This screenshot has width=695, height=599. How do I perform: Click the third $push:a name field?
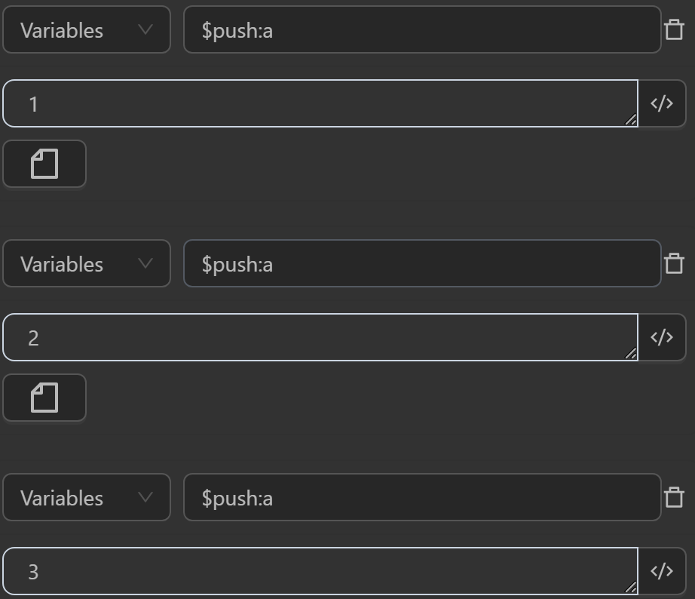(x=422, y=498)
